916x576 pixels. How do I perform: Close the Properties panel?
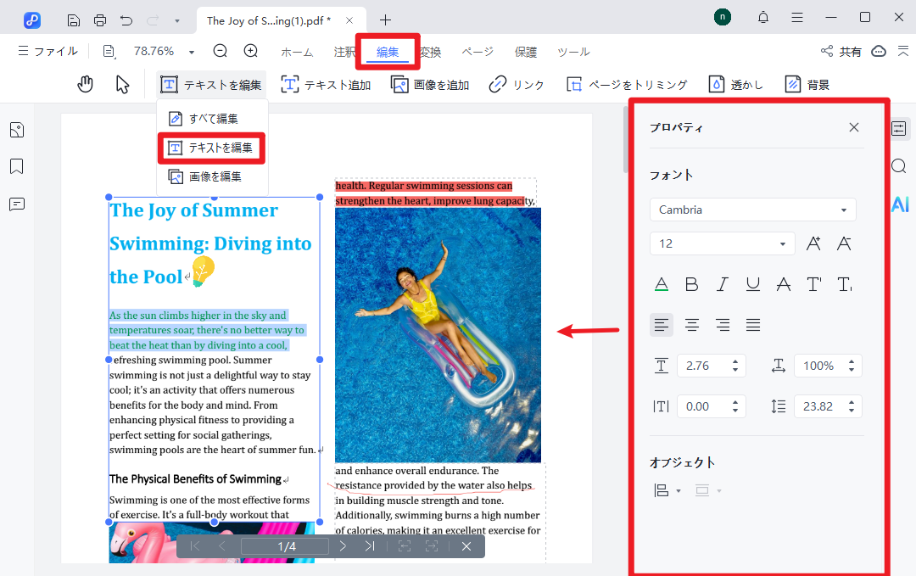[x=854, y=126]
